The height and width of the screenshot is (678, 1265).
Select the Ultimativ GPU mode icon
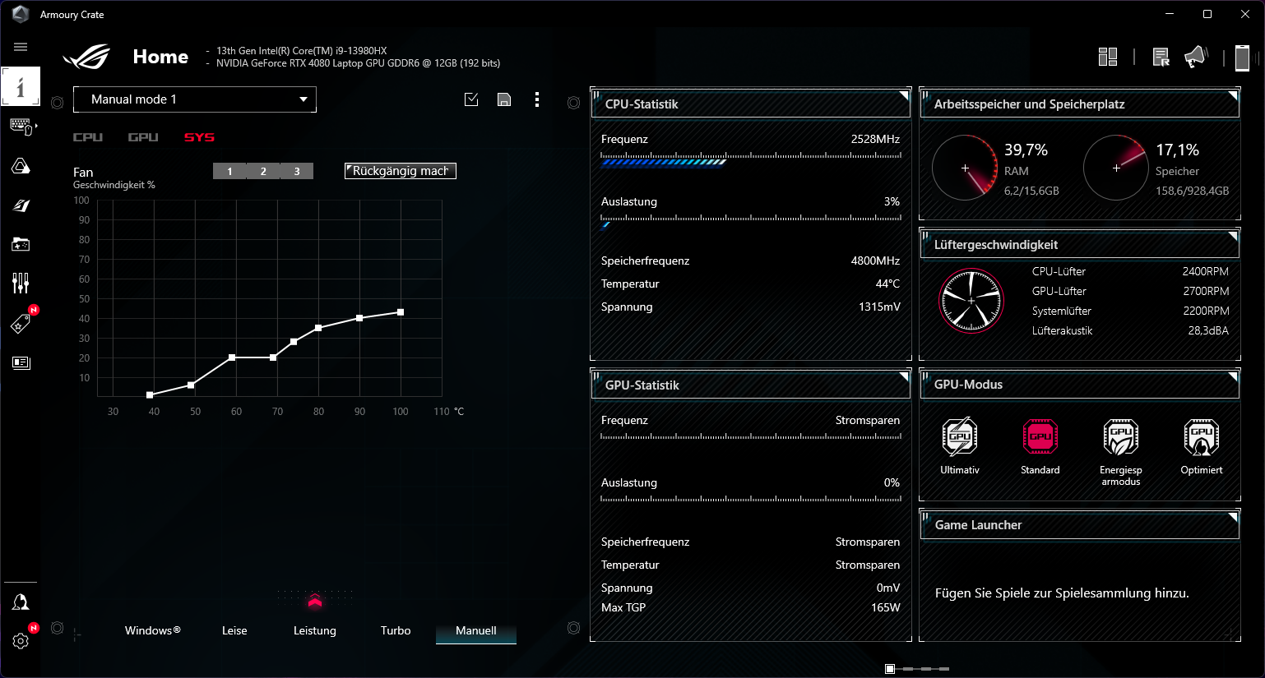click(x=959, y=437)
